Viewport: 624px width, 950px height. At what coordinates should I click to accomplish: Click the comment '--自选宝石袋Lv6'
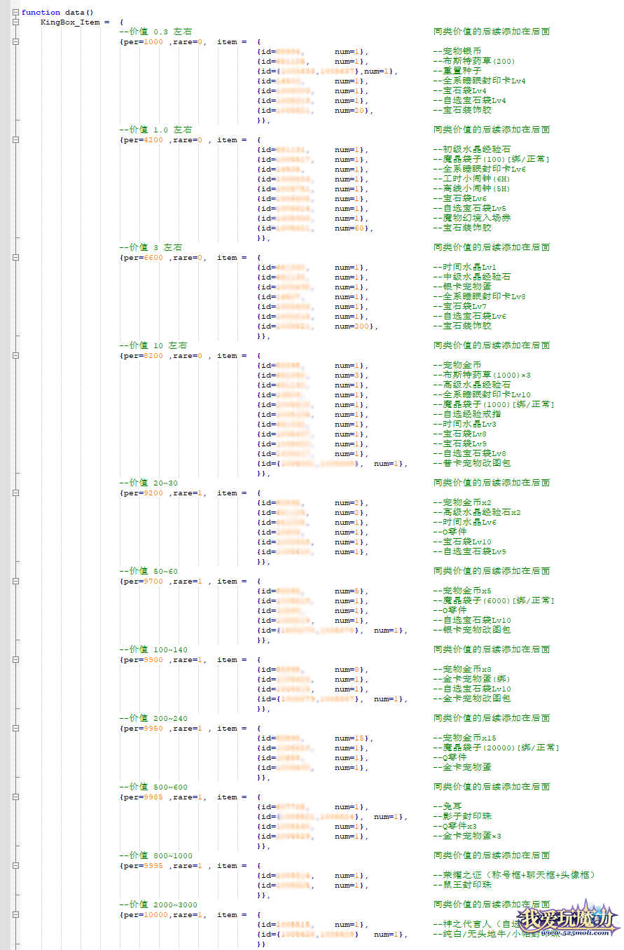point(469,316)
